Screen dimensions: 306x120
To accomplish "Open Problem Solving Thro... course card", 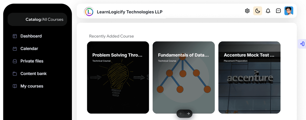I will [x=118, y=78].
